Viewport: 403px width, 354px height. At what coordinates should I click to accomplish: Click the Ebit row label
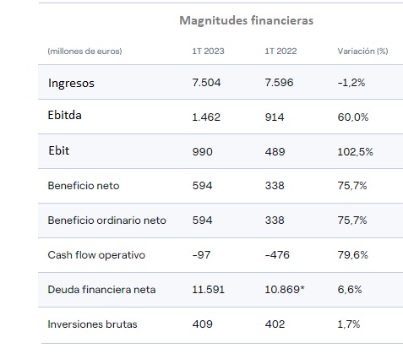click(x=59, y=150)
